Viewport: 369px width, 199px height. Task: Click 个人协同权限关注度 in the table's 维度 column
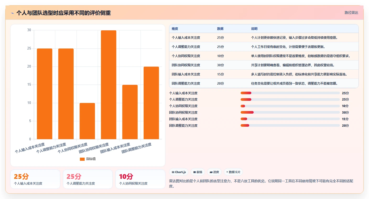(186, 56)
